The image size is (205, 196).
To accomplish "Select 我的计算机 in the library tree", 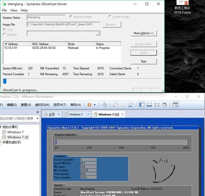I will pyautogui.click(x=10, y=127).
